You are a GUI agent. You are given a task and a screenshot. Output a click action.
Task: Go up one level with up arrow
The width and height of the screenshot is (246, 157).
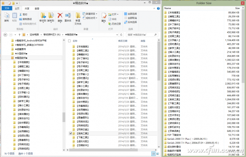(19, 35)
